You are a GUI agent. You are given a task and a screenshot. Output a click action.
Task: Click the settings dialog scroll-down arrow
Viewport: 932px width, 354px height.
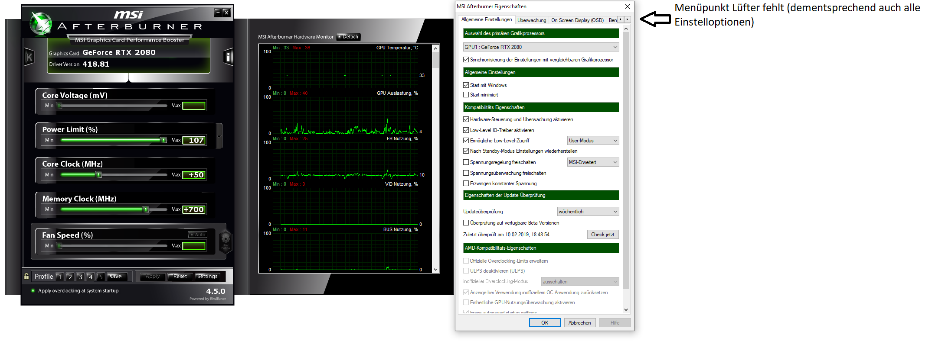626,310
